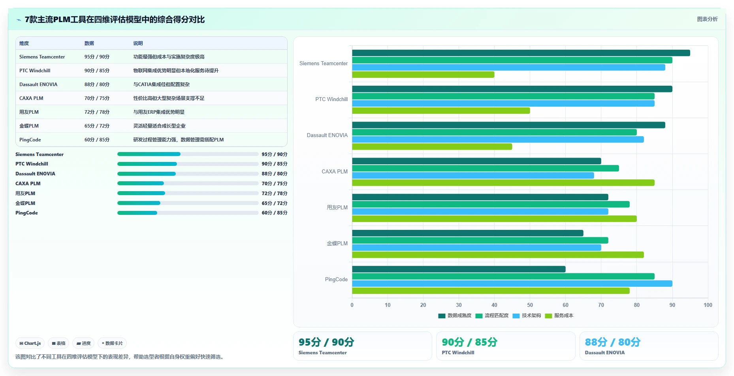734x376 pixels.
Task: Select the 表格 tag
Action: tap(58, 343)
